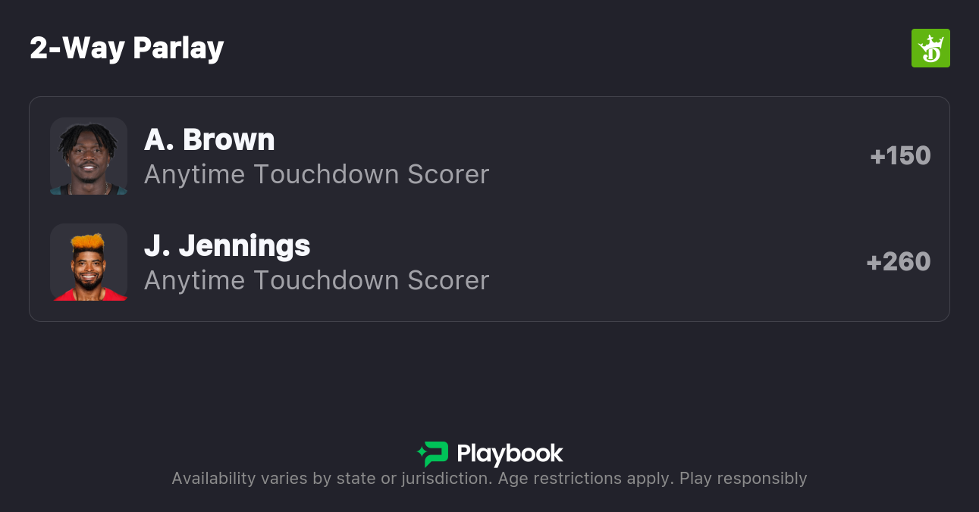The height and width of the screenshot is (512, 979).
Task: Click the blank area between card and Playbook logo
Action: coord(489,379)
